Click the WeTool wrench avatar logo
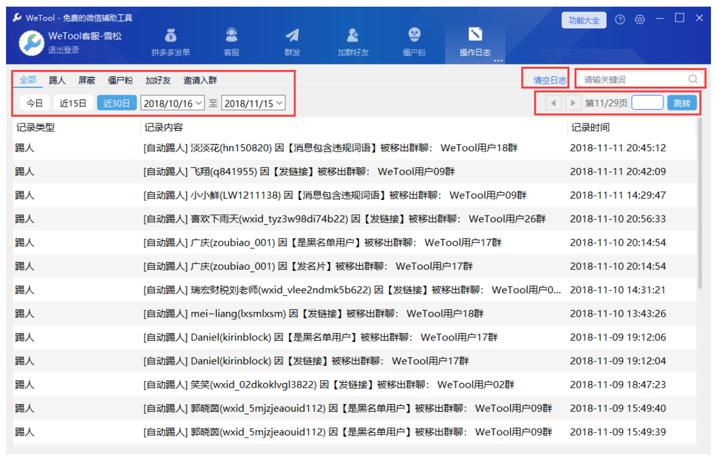The image size is (717, 463). (x=31, y=43)
